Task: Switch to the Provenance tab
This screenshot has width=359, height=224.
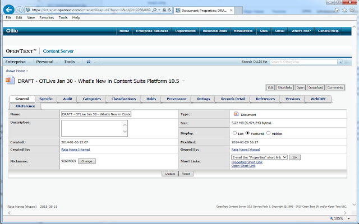Action: pos(177,99)
